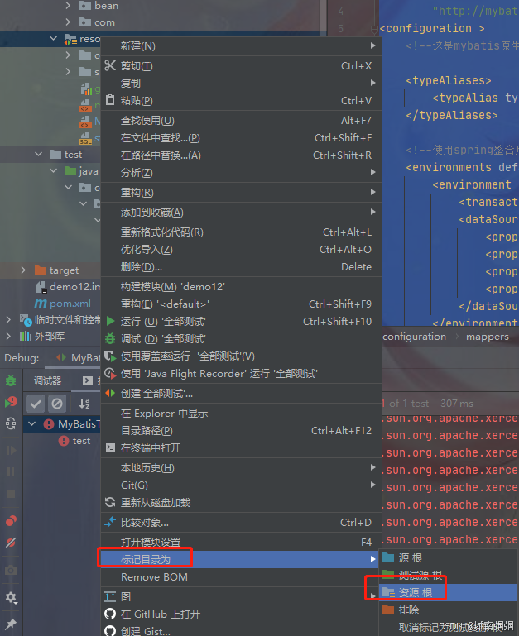519x636 pixels.
Task: Collapse the test folder arrow
Action: (39, 154)
